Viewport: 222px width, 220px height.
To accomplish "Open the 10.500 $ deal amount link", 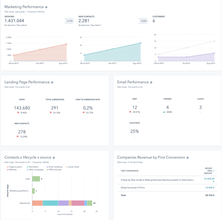I will [x=210, y=188].
